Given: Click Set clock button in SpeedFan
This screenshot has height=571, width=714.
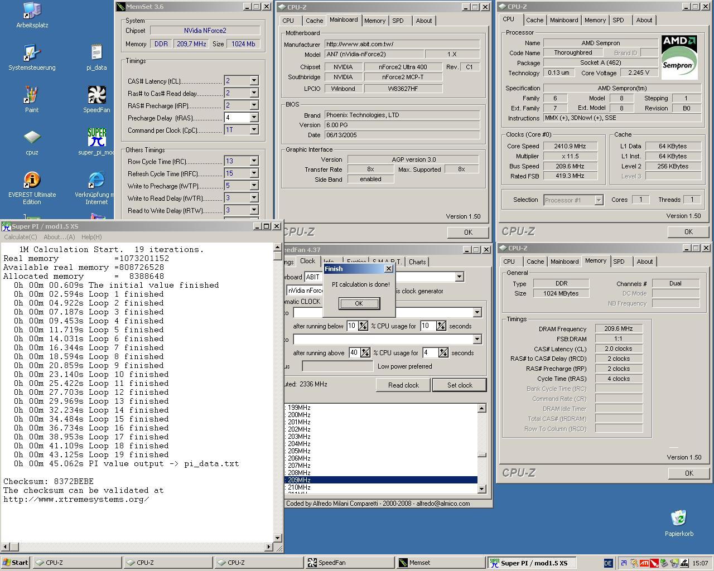Looking at the screenshot, I should tap(460, 385).
